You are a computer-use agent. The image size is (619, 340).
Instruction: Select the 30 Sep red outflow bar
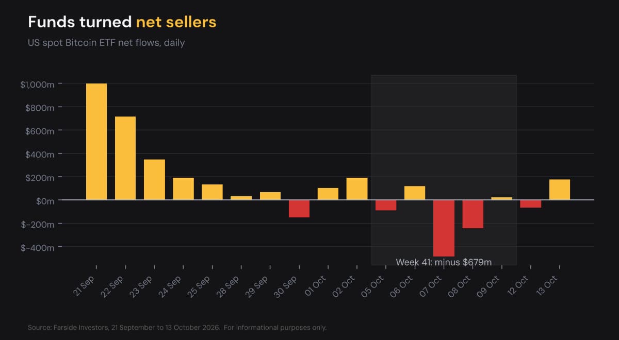tap(299, 209)
